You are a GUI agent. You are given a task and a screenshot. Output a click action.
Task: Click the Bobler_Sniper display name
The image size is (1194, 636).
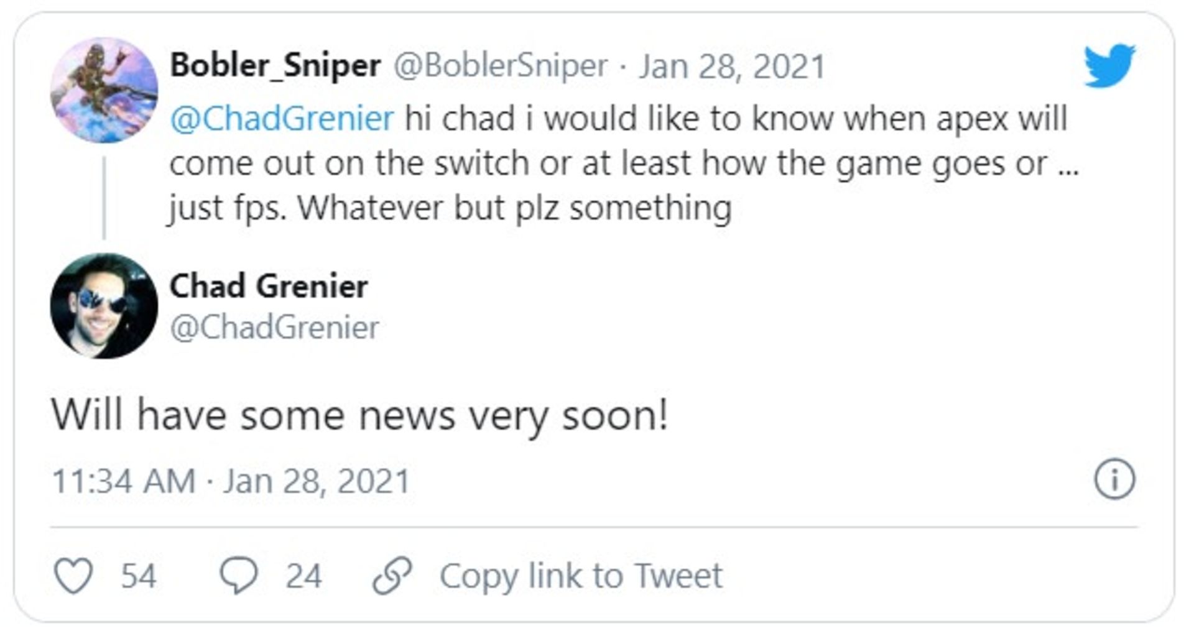(275, 65)
